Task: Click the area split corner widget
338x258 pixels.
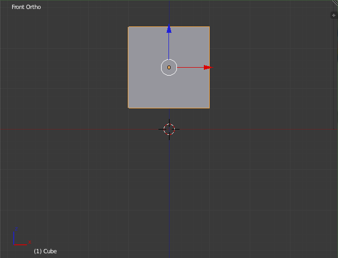Action: pos(335,3)
